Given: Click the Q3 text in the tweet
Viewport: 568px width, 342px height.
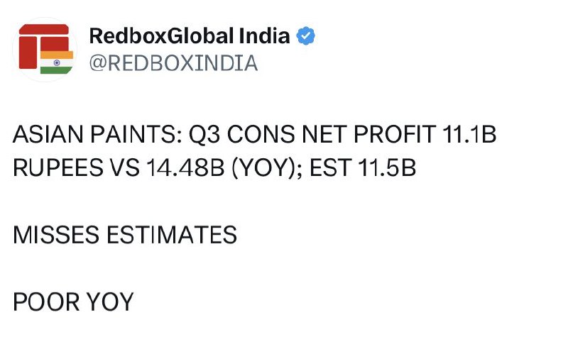Looking at the screenshot, I should 204,134.
